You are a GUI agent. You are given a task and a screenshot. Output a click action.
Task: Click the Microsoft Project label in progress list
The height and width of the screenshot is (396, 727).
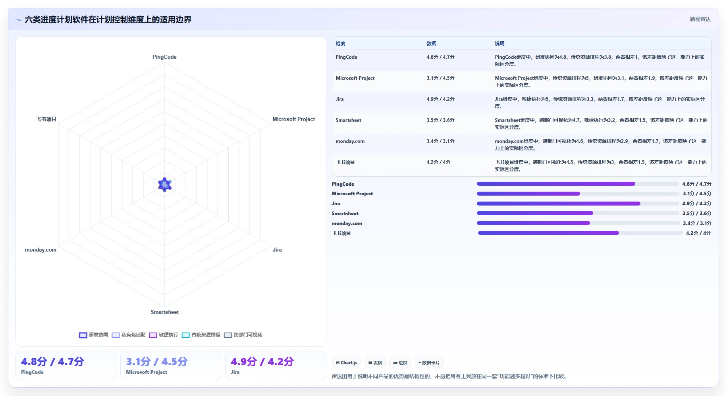click(x=352, y=194)
